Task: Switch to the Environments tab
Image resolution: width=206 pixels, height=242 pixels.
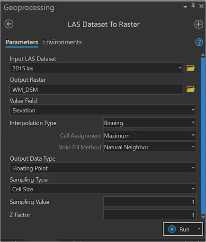Action: point(63,42)
